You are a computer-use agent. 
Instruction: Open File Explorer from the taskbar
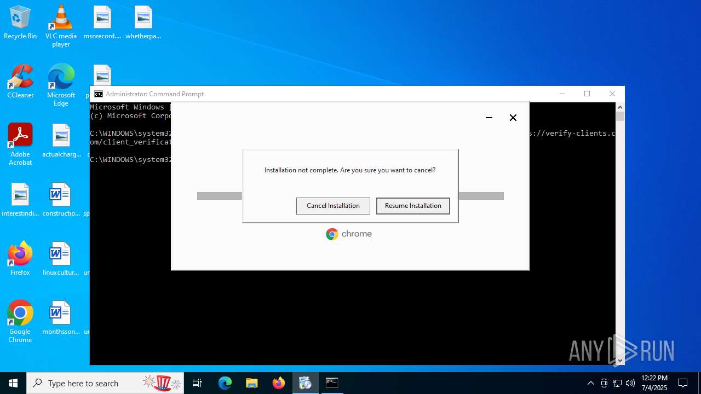pos(252,383)
